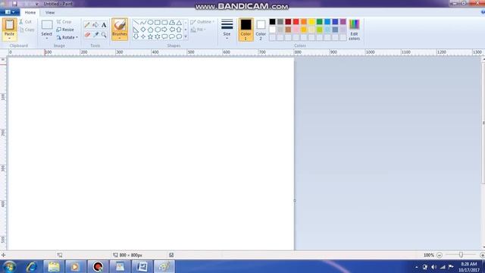Pick the yellow color swatch
The width and height of the screenshot is (485, 273).
(311, 22)
